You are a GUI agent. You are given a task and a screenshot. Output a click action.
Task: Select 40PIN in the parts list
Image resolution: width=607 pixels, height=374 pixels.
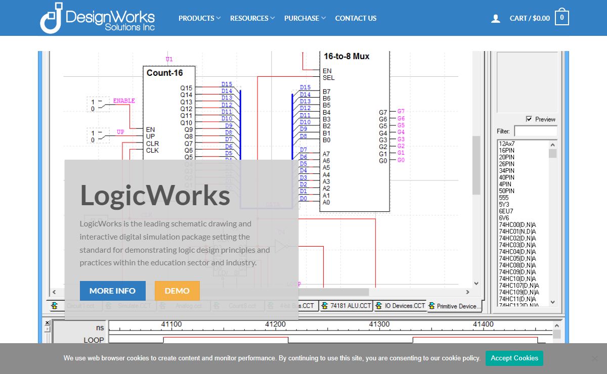506,177
